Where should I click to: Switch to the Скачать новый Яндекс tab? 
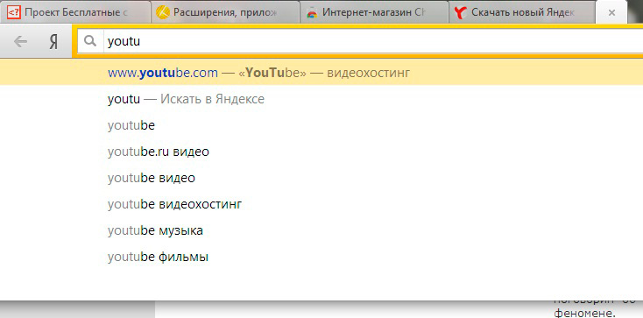[522, 12]
